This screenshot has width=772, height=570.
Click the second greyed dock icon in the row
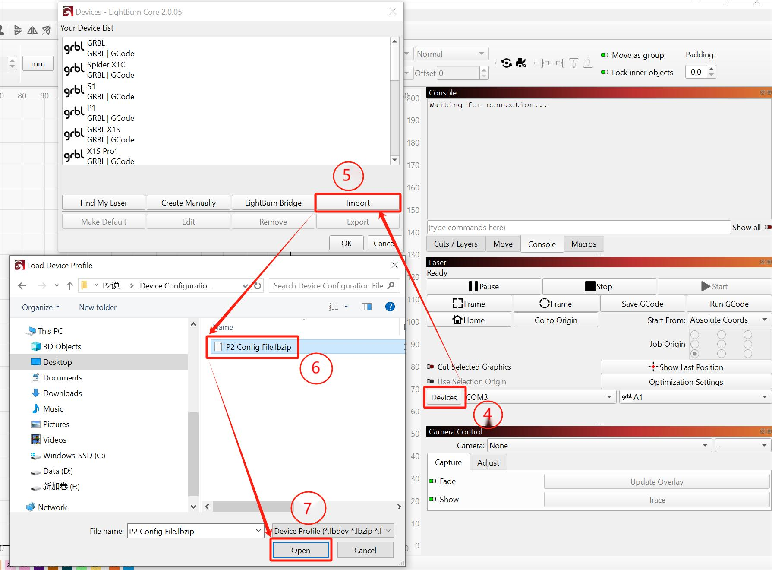(x=560, y=63)
